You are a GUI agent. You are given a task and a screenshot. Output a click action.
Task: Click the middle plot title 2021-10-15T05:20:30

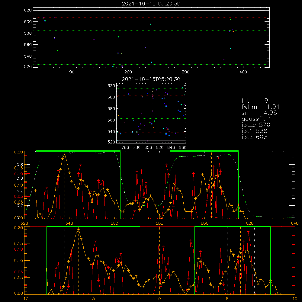(151, 79)
